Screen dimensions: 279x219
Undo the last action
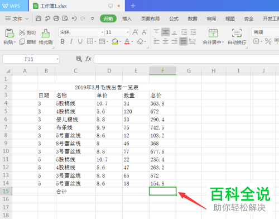[74, 18]
